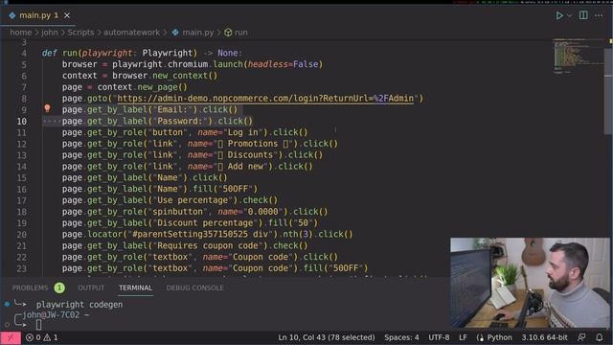Click the "playwright codegen" terminal command
The image size is (613, 345).
(79, 305)
